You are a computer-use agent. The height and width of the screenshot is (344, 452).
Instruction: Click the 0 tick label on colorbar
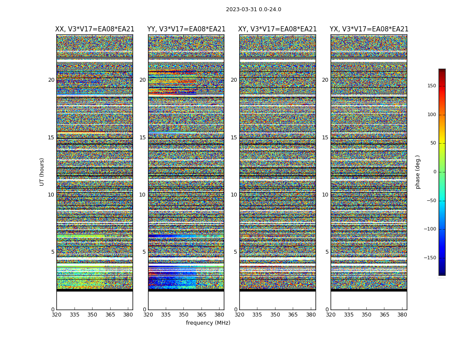click(x=435, y=172)
